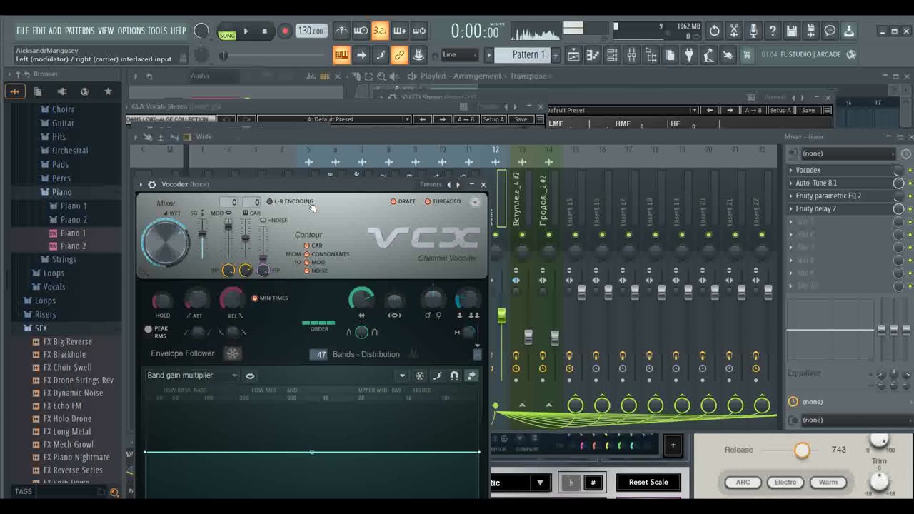Image resolution: width=914 pixels, height=514 pixels.
Task: Toggle THREADED option in Vocodex
Action: pos(443,201)
